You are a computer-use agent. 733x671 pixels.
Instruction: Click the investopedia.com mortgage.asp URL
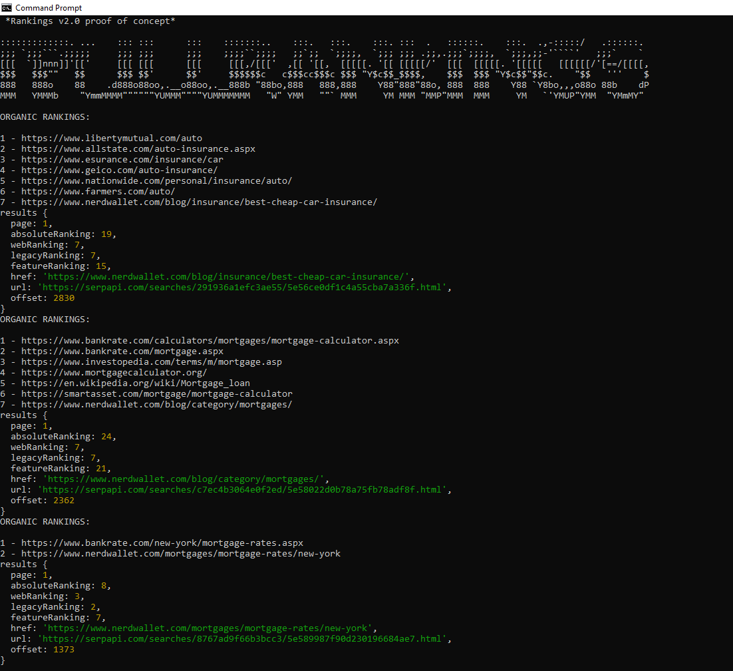[151, 362]
